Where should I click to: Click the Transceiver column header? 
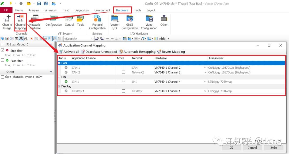[216, 58]
